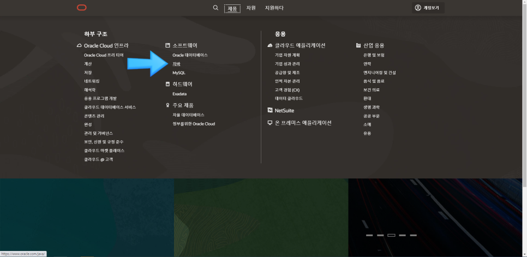
Task: Open the Oracle Cloud 인프라 heading link
Action: 106,45
